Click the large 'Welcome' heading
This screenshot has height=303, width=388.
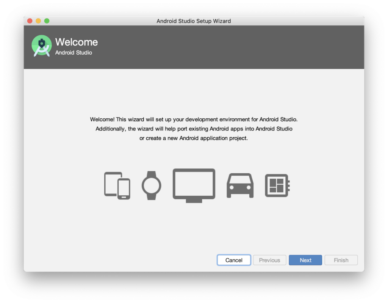[x=77, y=42]
